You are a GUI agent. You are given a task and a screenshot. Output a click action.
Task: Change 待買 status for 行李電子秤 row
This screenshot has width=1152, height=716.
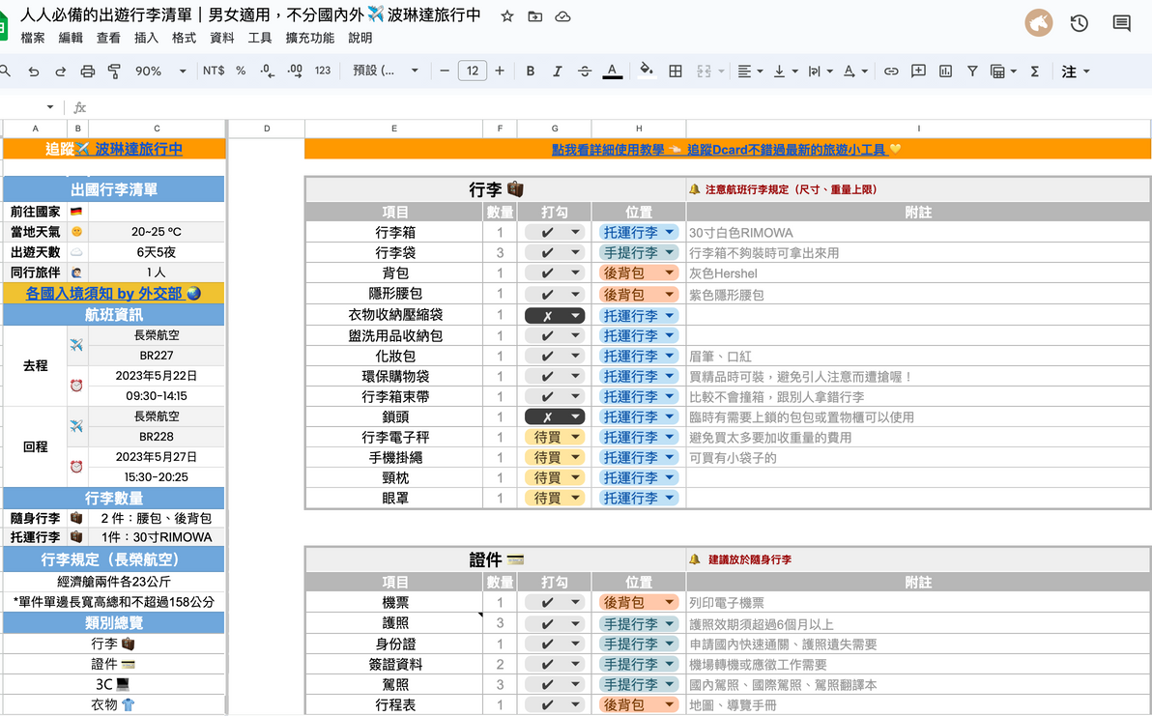tap(555, 437)
